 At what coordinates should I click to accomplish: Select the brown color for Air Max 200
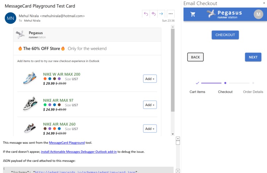tap(54, 79)
